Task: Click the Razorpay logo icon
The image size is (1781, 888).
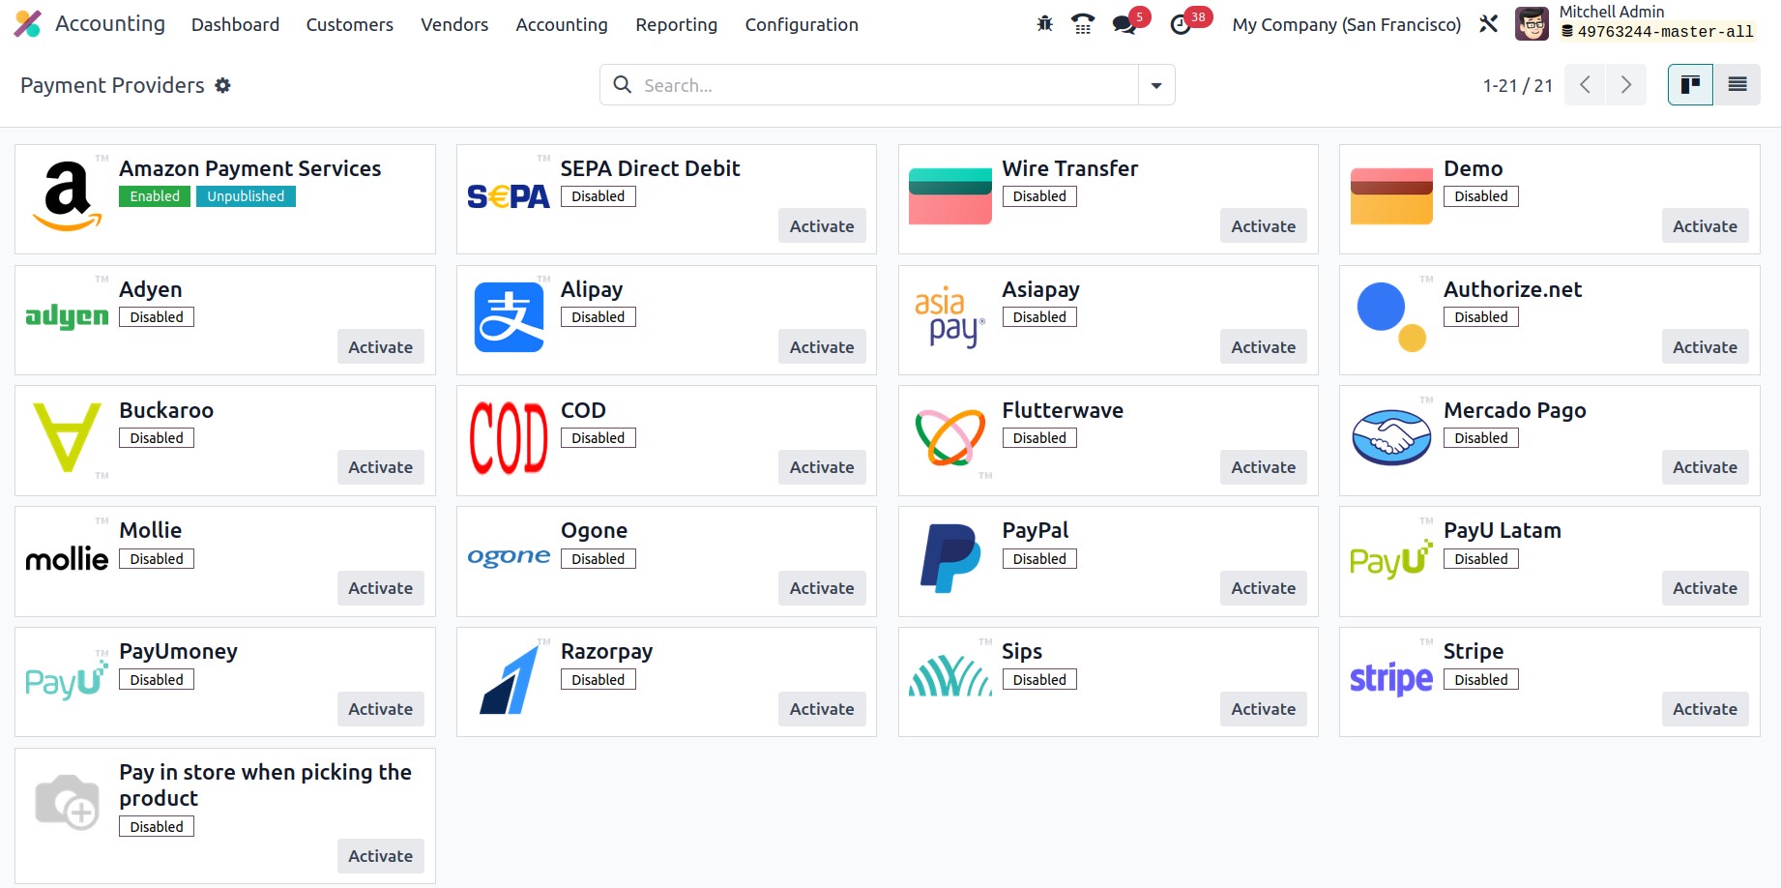Action: click(x=509, y=680)
